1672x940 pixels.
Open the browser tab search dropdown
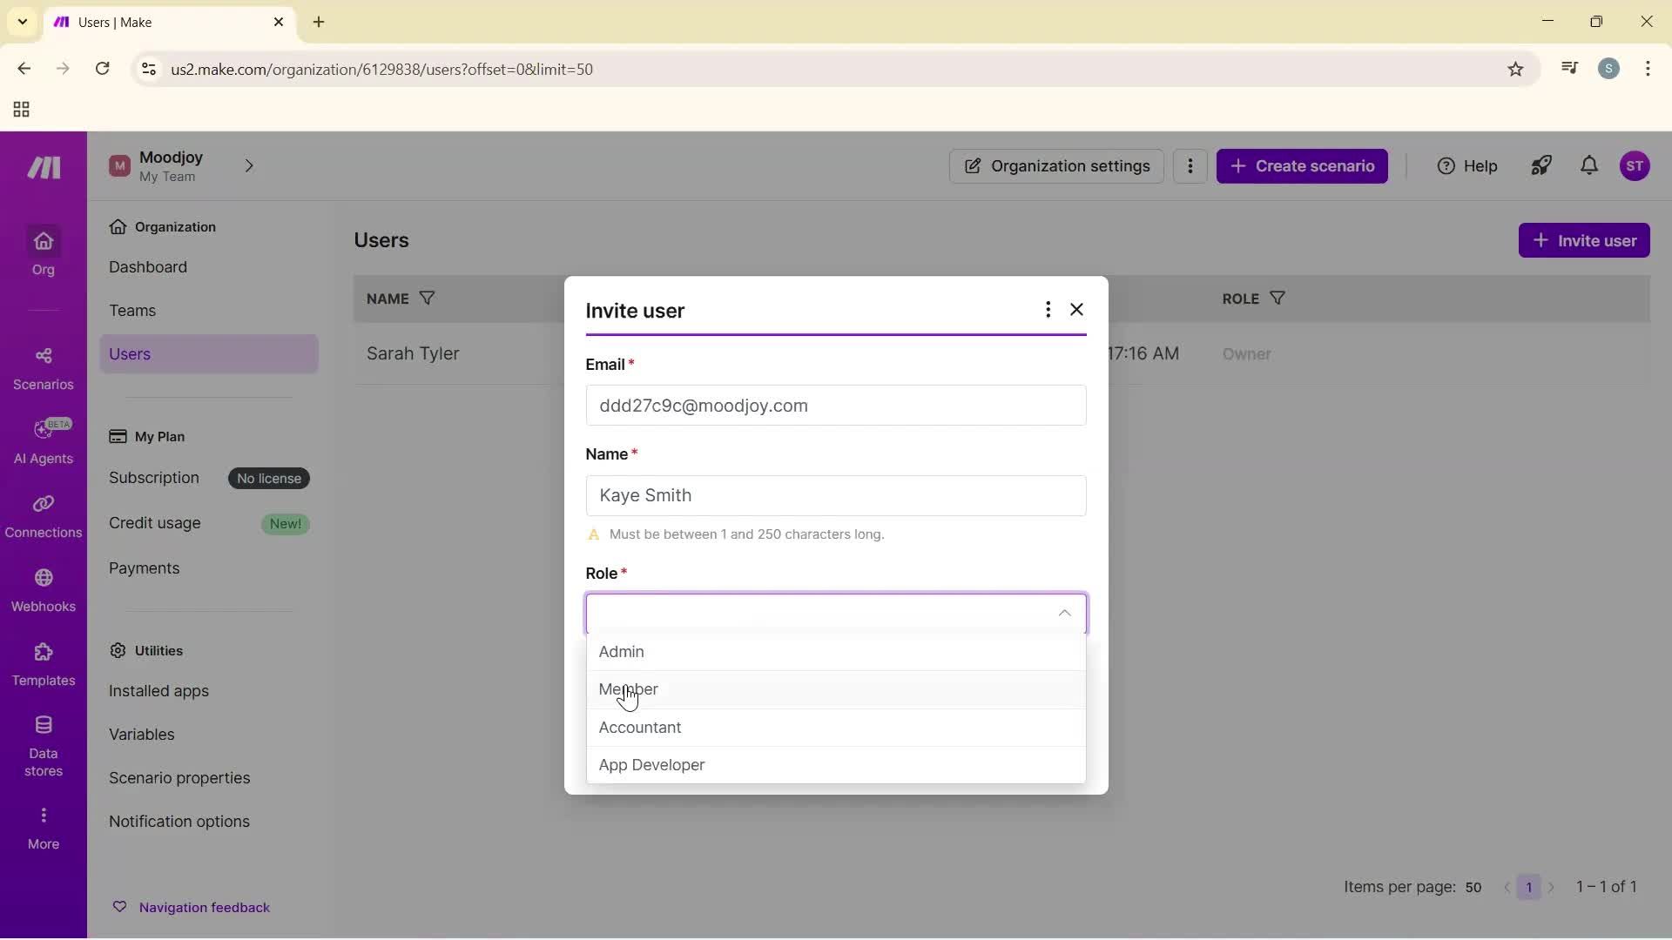[x=22, y=22]
